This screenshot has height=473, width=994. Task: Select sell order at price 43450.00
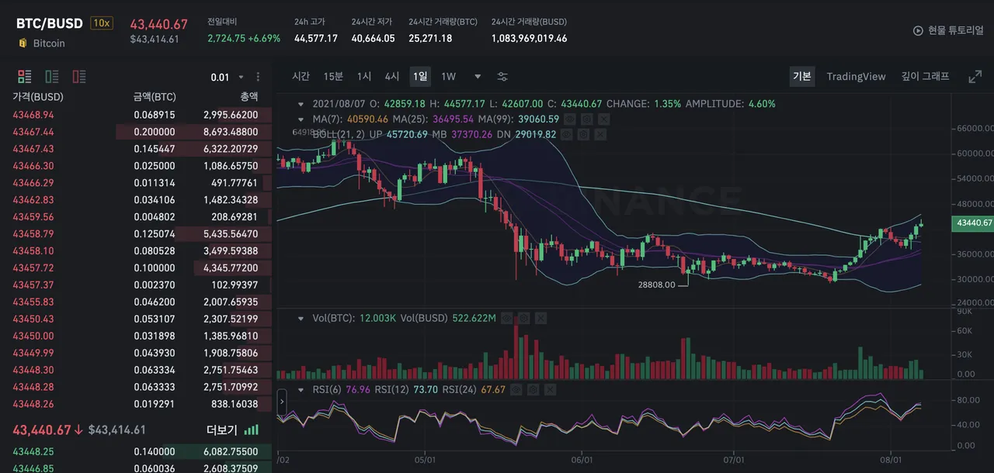pyautogui.click(x=136, y=336)
